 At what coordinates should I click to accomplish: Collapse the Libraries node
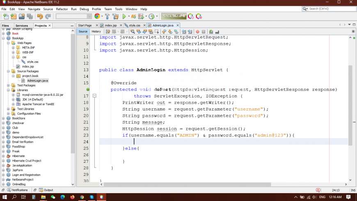click(x=8, y=90)
